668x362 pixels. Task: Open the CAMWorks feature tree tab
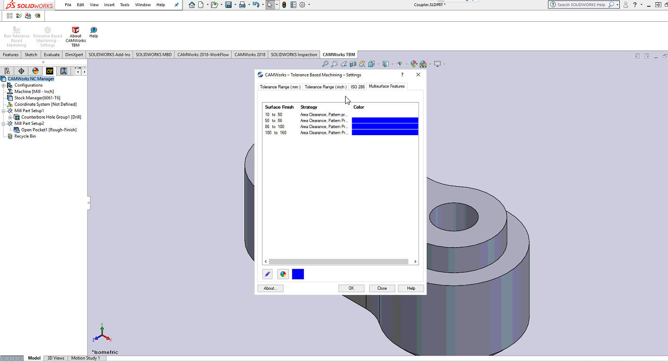tap(50, 71)
